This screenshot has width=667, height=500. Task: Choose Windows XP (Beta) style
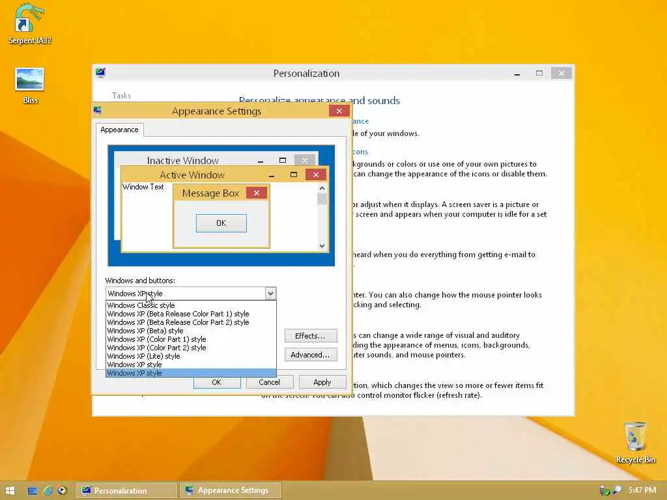191,331
